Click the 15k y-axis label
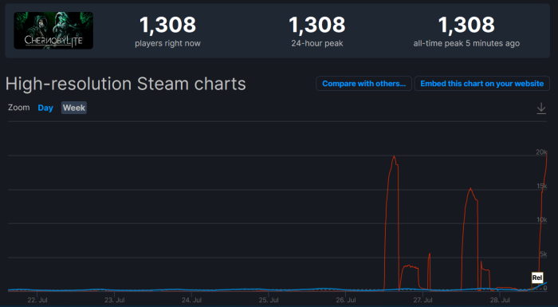Screen dimensions: 558x307 (541, 186)
